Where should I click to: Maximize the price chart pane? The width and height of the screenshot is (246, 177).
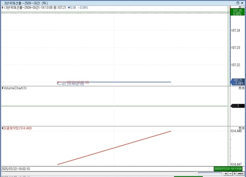pyautogui.click(x=240, y=7)
